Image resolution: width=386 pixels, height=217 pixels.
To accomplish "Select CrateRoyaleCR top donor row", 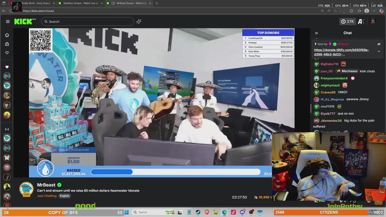I will pyautogui.click(x=268, y=38).
